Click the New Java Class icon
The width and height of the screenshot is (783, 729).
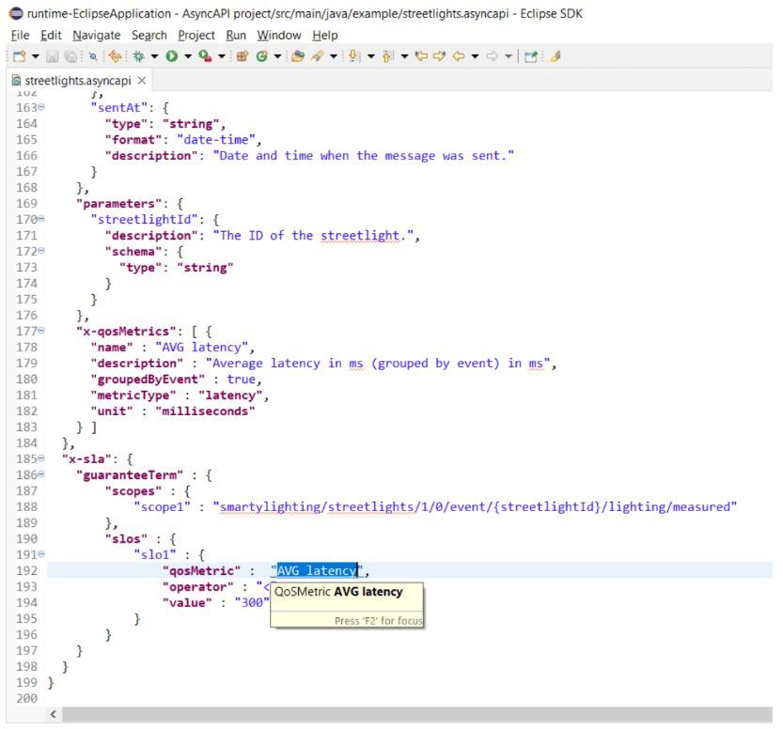[261, 56]
